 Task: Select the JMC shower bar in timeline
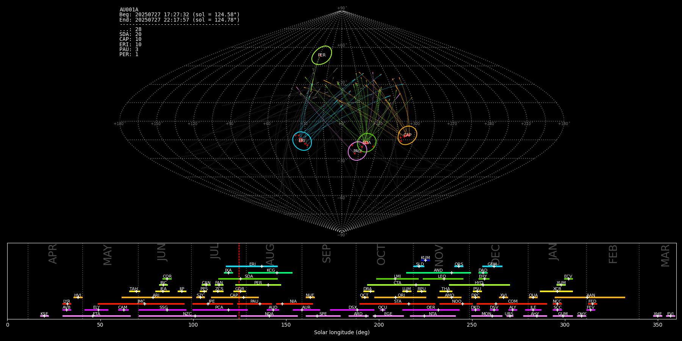[141, 304]
